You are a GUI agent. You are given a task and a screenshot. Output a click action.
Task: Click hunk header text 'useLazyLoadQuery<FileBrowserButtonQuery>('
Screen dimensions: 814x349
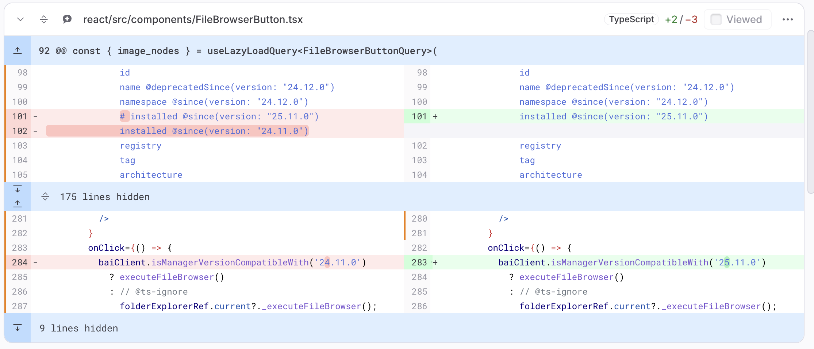(322, 51)
